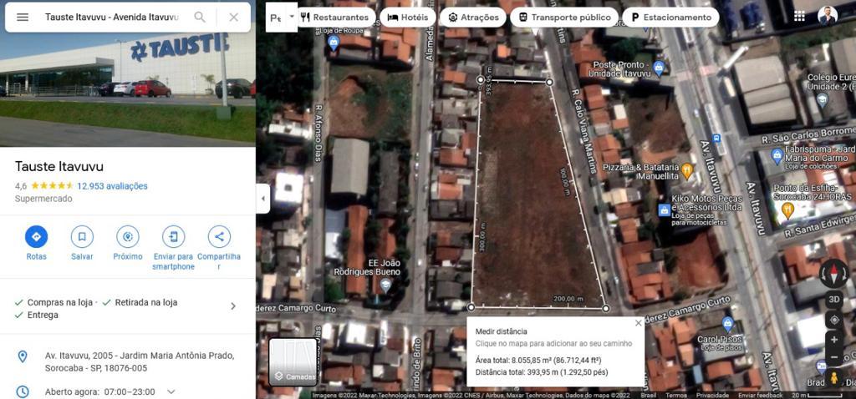Click the Ponto da Esfiha restaurant marker
Screen dimensions: 856x399
coord(787,210)
